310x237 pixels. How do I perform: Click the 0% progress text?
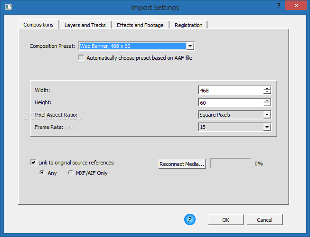259,164
